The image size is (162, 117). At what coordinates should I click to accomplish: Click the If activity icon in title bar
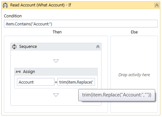5,5
